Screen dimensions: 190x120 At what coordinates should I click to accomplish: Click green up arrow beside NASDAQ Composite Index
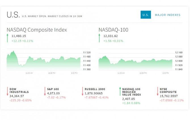(8, 38)
